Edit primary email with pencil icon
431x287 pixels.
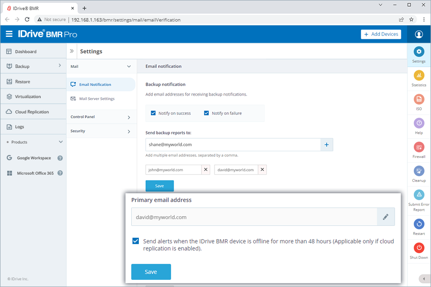tap(386, 217)
